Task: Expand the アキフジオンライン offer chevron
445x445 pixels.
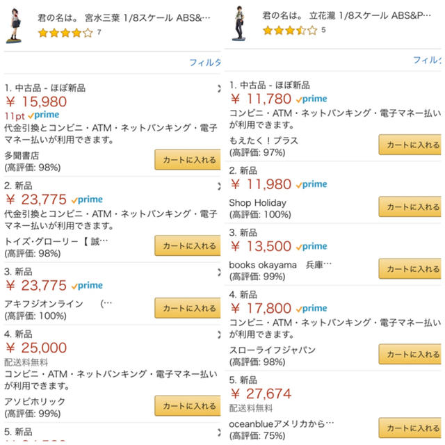Action: (x=219, y=272)
